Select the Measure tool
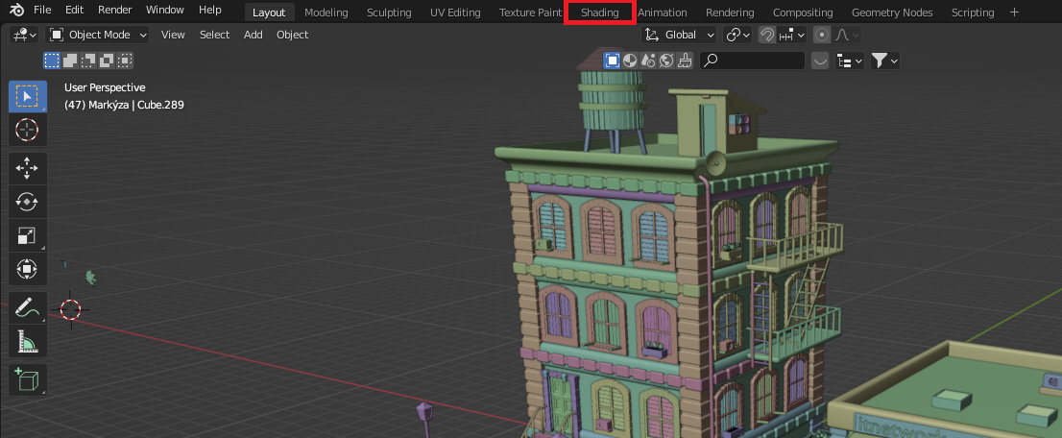This screenshot has height=438, width=1062. tap(27, 342)
